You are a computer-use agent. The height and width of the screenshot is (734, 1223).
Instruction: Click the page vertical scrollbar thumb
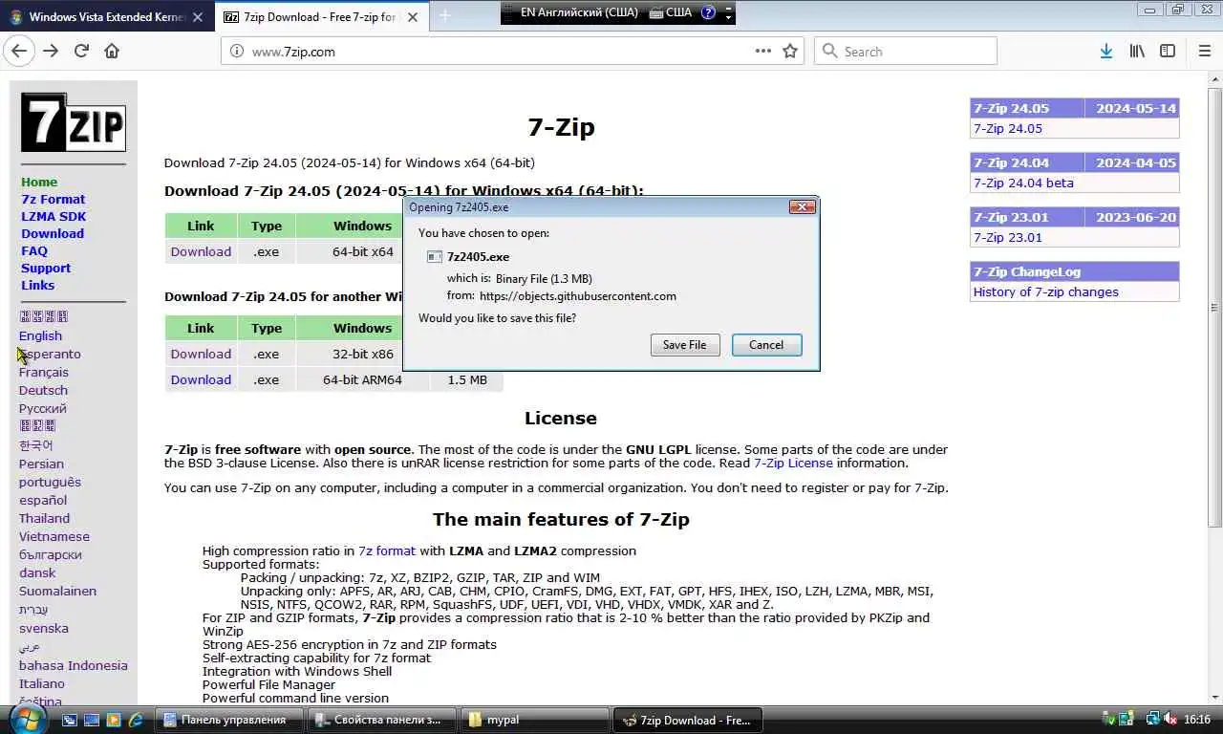[1215, 308]
